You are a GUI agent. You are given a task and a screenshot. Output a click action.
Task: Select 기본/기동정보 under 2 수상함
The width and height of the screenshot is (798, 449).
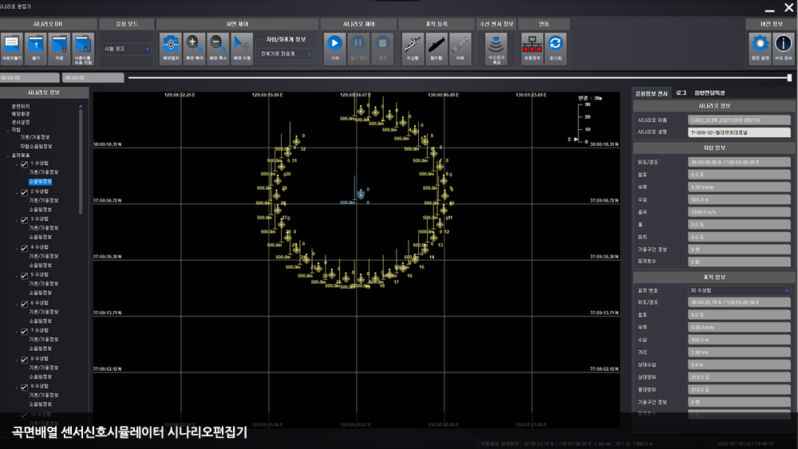tap(44, 200)
